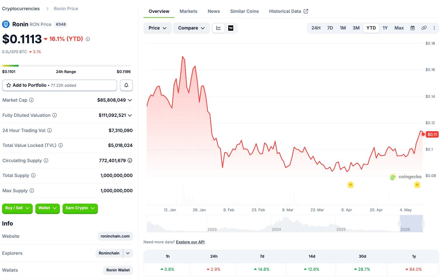Select the 1Y time range
This screenshot has height=279, width=441.
(385, 28)
